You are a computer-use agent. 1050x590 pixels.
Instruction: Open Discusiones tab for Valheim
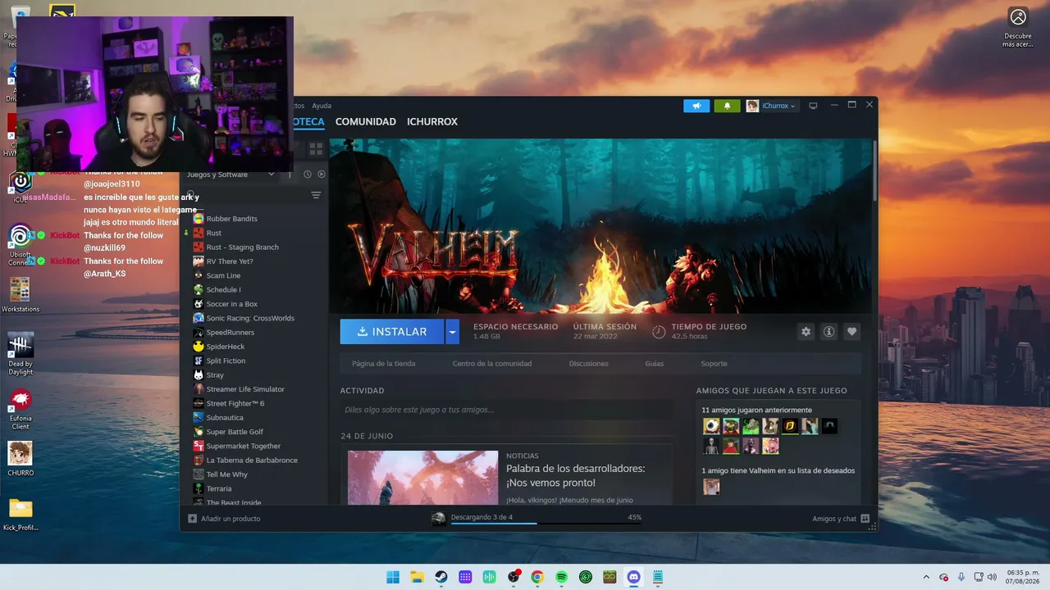tap(589, 364)
